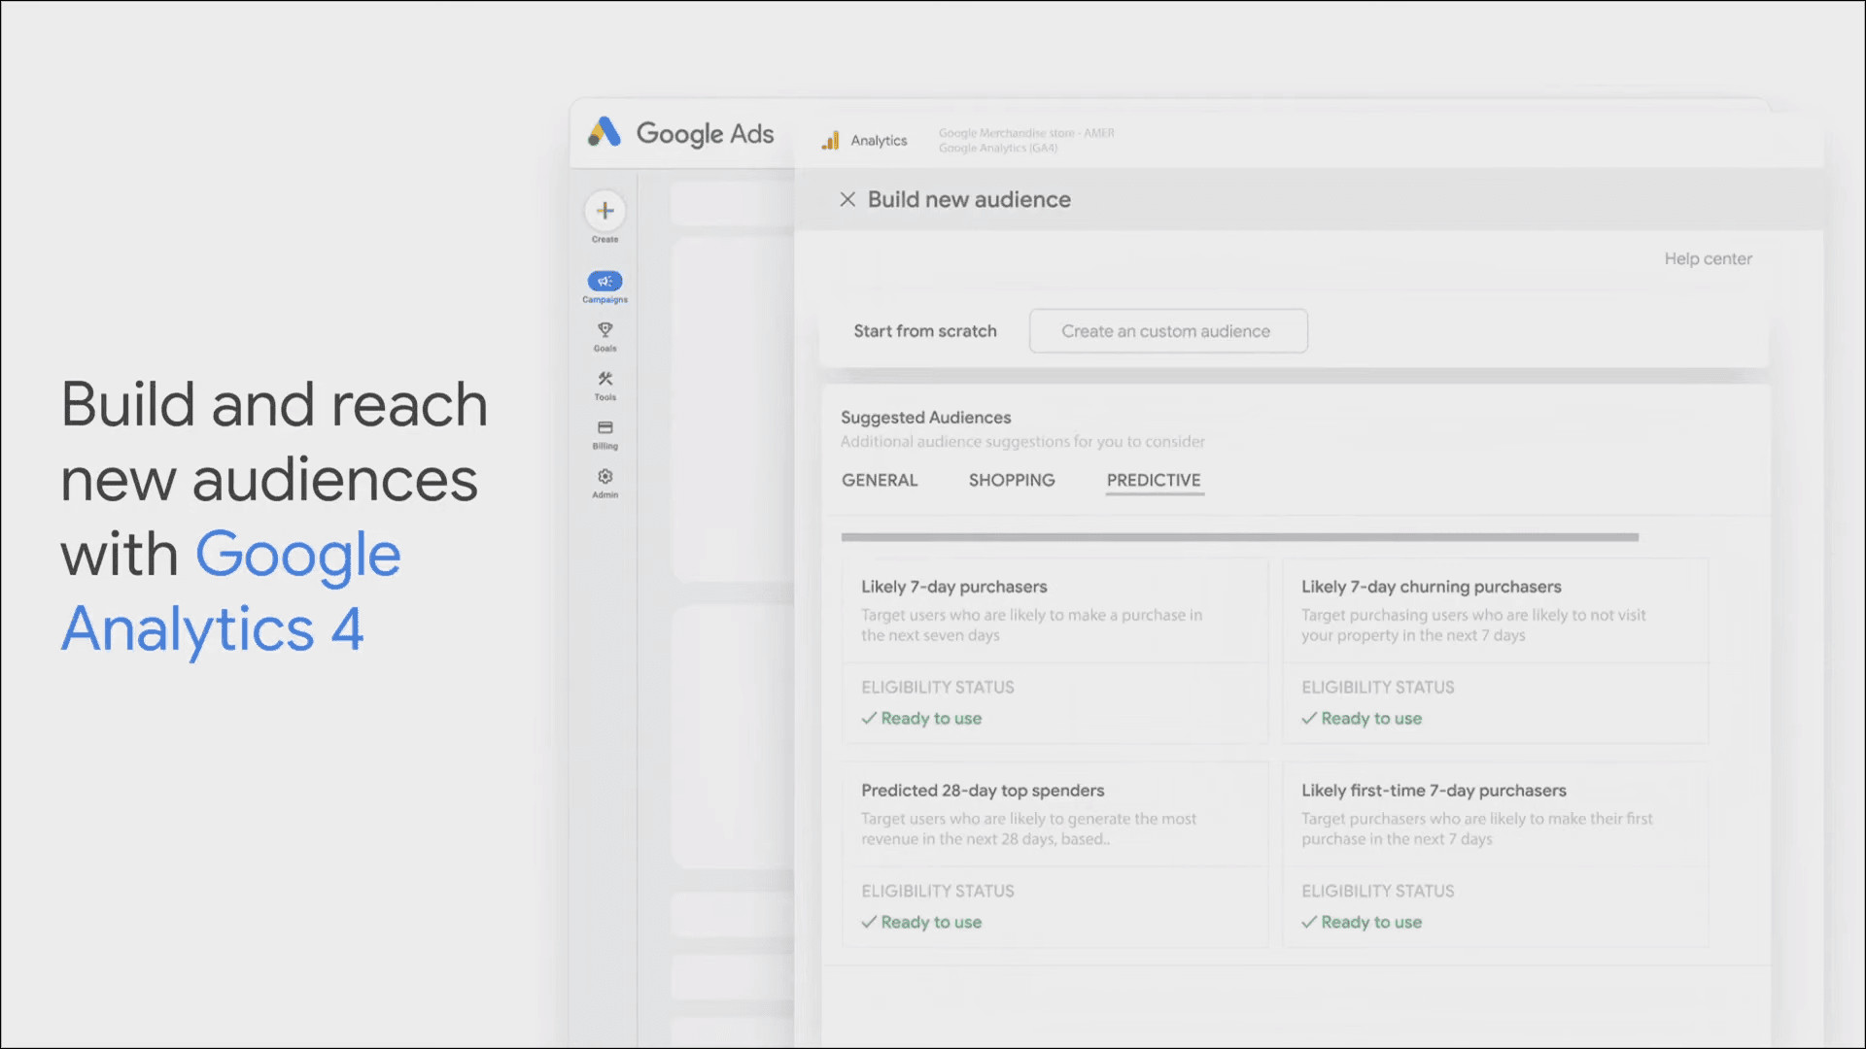The image size is (1866, 1049).
Task: Click Create an custom audience button
Action: (x=1168, y=331)
